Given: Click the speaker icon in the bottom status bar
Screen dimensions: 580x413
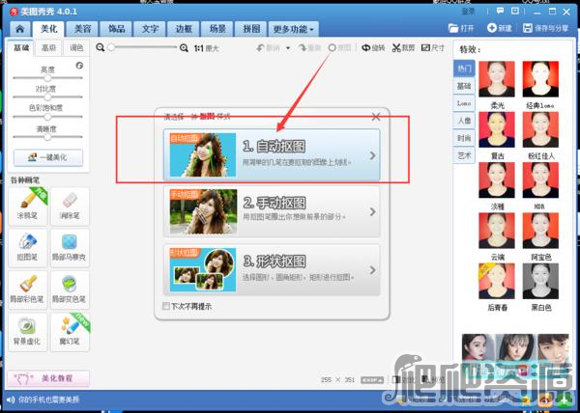Looking at the screenshot, I should [x=11, y=399].
